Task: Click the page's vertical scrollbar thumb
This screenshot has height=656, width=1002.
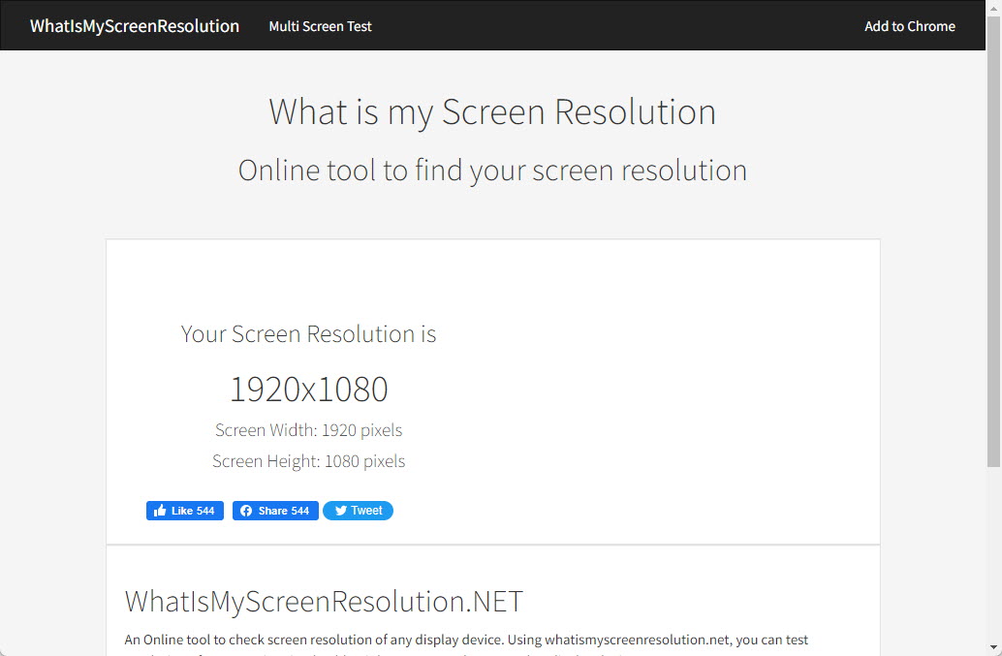Action: (993, 241)
